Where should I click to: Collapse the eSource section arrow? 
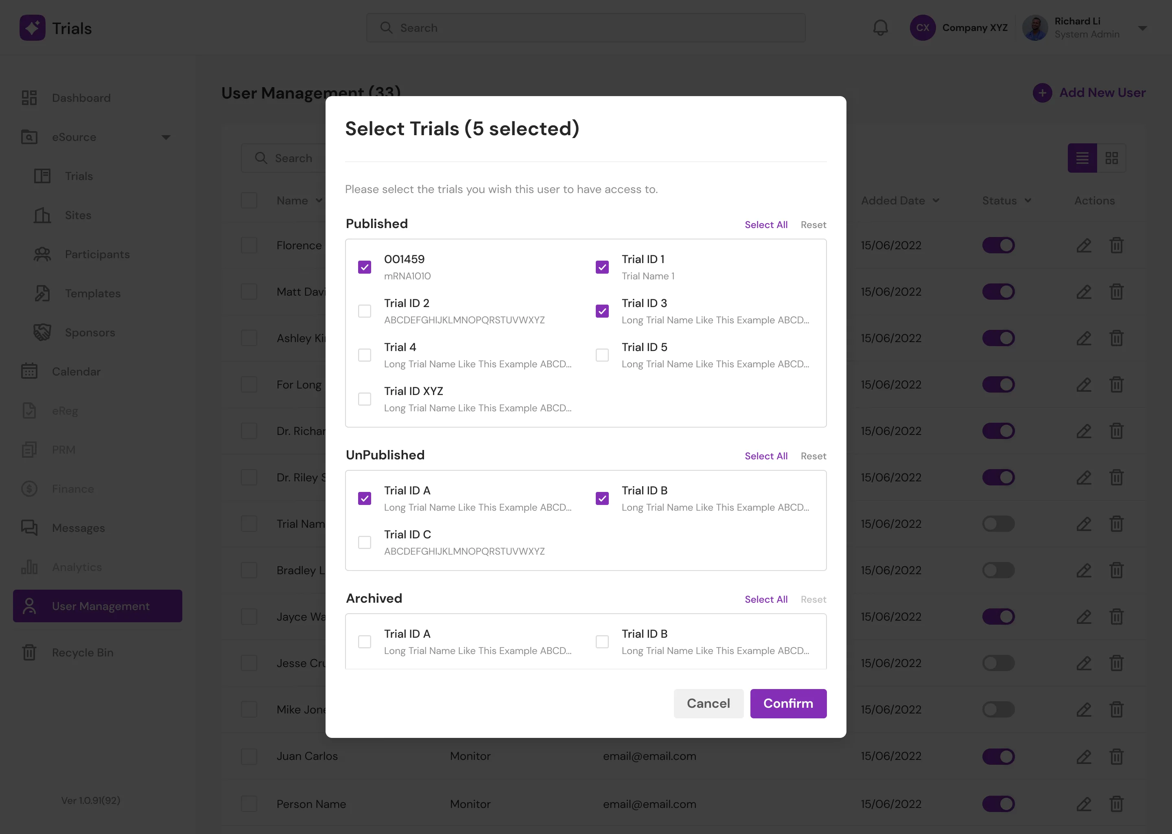166,138
